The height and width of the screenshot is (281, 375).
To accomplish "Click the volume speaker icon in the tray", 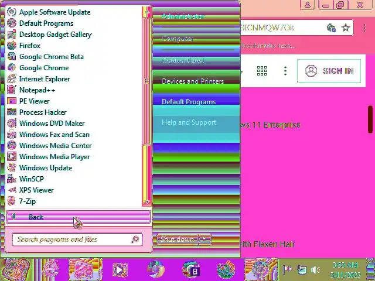I will [x=316, y=270].
